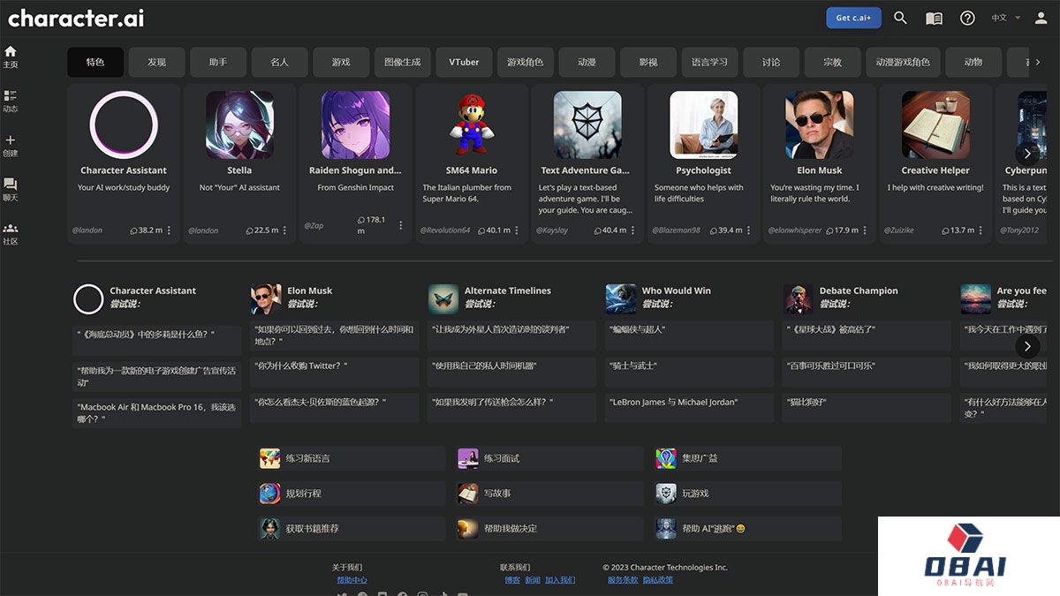
Task: Open the Psychologist character avatar
Action: (704, 124)
